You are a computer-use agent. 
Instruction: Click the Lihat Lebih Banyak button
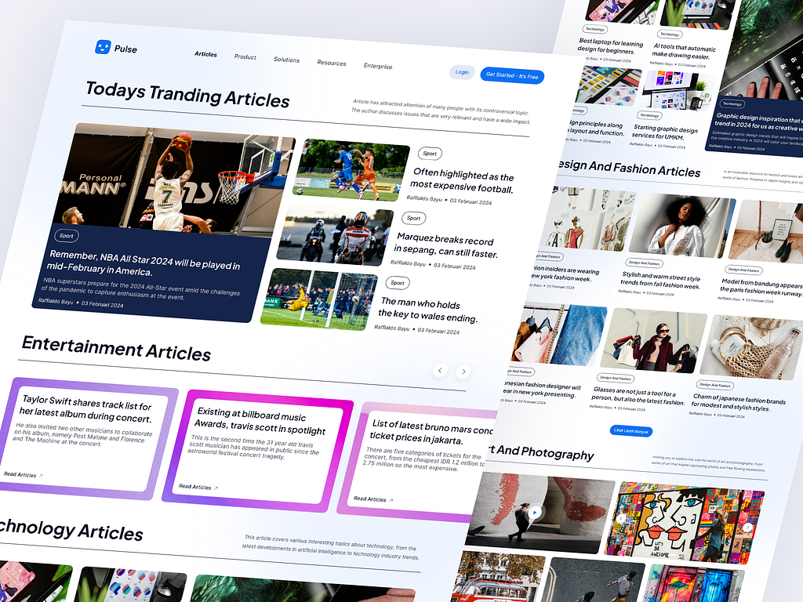point(631,431)
